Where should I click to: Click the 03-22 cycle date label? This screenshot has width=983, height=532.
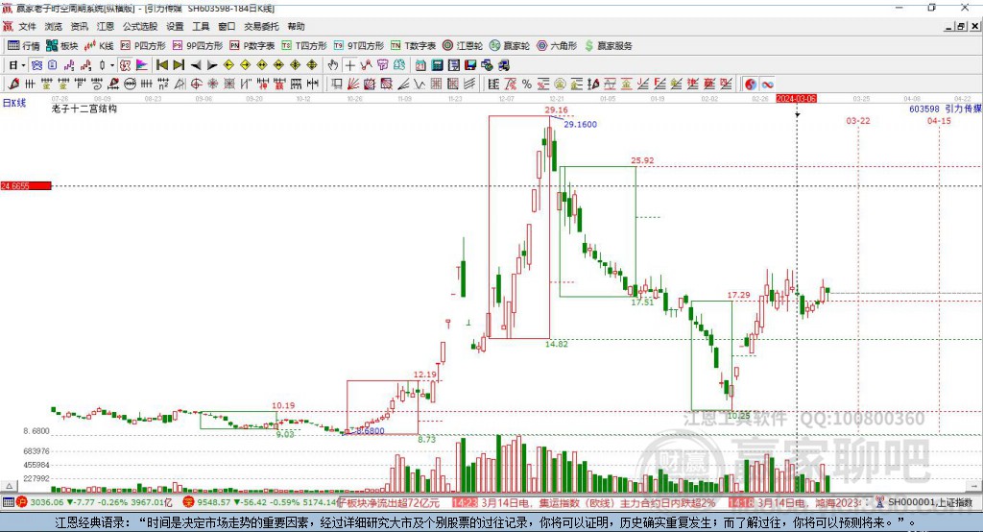pyautogui.click(x=857, y=120)
